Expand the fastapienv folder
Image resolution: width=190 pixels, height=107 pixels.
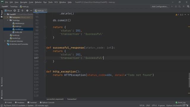pyautogui.click(x=8, y=17)
